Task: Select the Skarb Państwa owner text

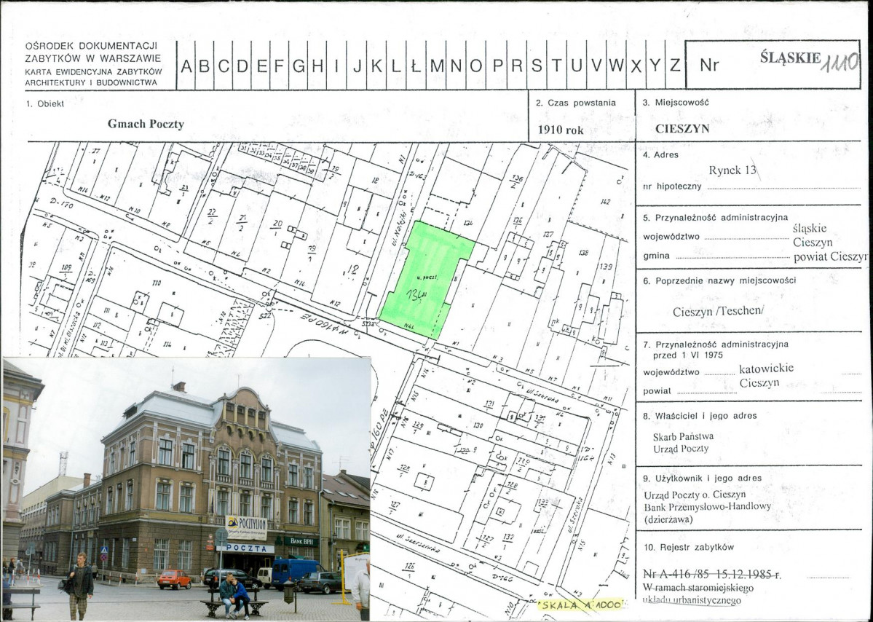Action: tap(683, 436)
